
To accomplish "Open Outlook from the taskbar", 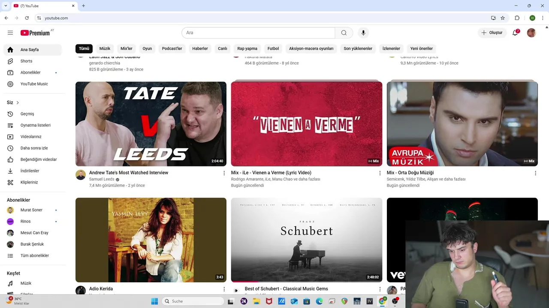I will click(294, 301).
